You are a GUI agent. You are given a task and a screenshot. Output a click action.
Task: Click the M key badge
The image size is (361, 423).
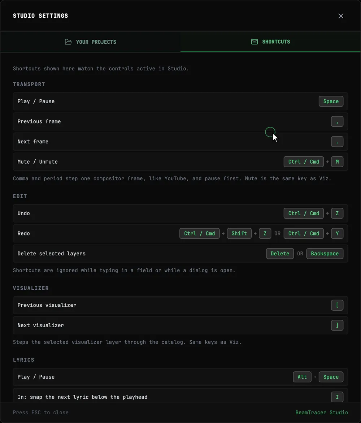[337, 162]
